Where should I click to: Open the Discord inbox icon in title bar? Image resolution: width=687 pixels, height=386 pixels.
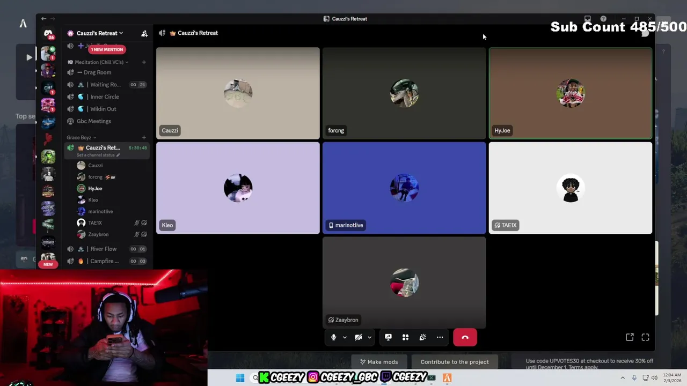[x=588, y=19]
